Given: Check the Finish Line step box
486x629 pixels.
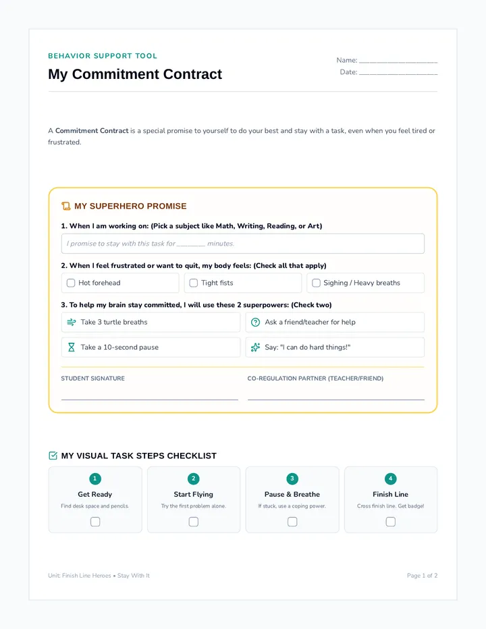Looking at the screenshot, I should 390,522.
